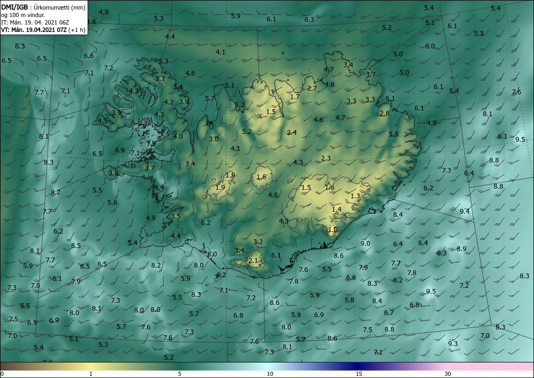534x378 pixels.
Task: Click the 9.0 value on the map
Action: [365, 244]
